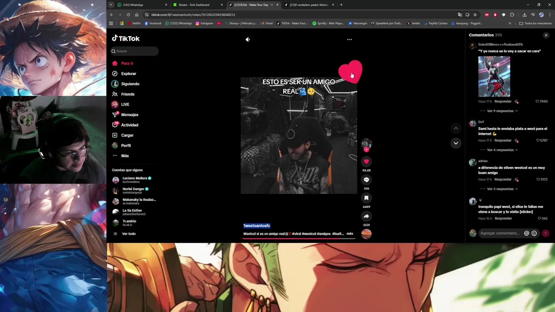
Task: Insert a mention with the @ icon
Action: [527, 233]
